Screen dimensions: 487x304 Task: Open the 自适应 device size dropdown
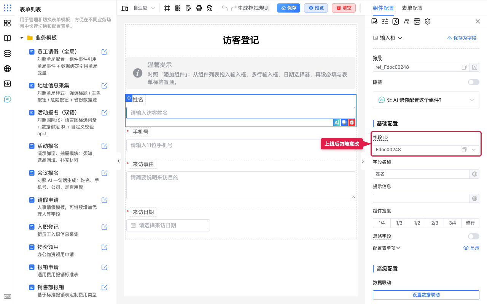(144, 8)
